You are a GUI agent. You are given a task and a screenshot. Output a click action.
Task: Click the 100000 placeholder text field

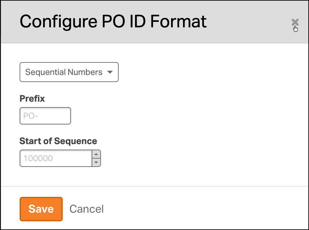tap(56, 158)
